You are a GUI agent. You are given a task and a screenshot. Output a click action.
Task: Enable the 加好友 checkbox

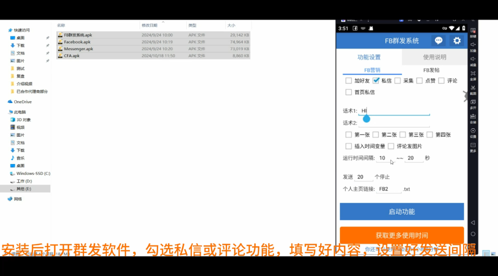pos(348,80)
